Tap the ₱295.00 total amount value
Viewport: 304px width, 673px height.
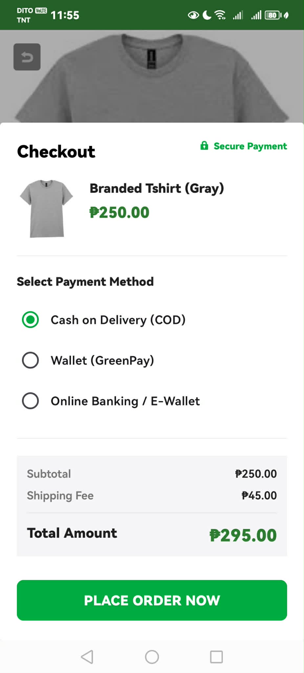(x=243, y=535)
